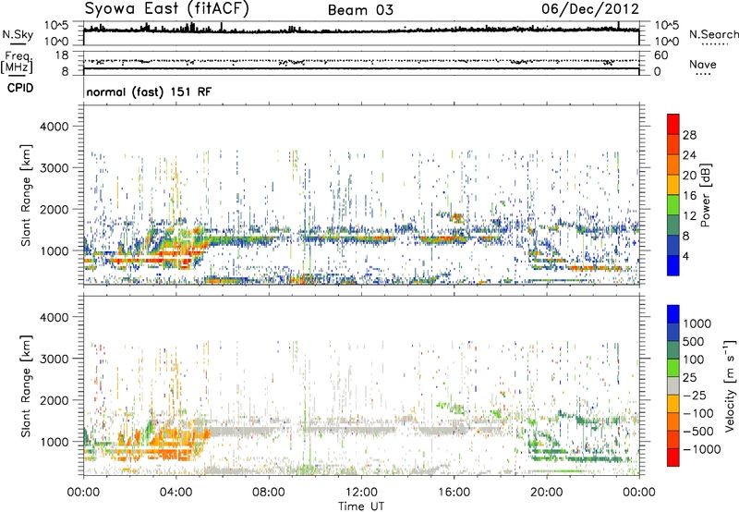This screenshot has width=739, height=512.
Task: Click the '18' frequency axis tick
Action: coord(62,55)
